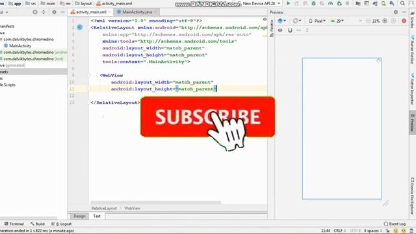Click the 'res' breadcrumb in navigation bar
The width and height of the screenshot is (416, 234).
click(65, 3)
